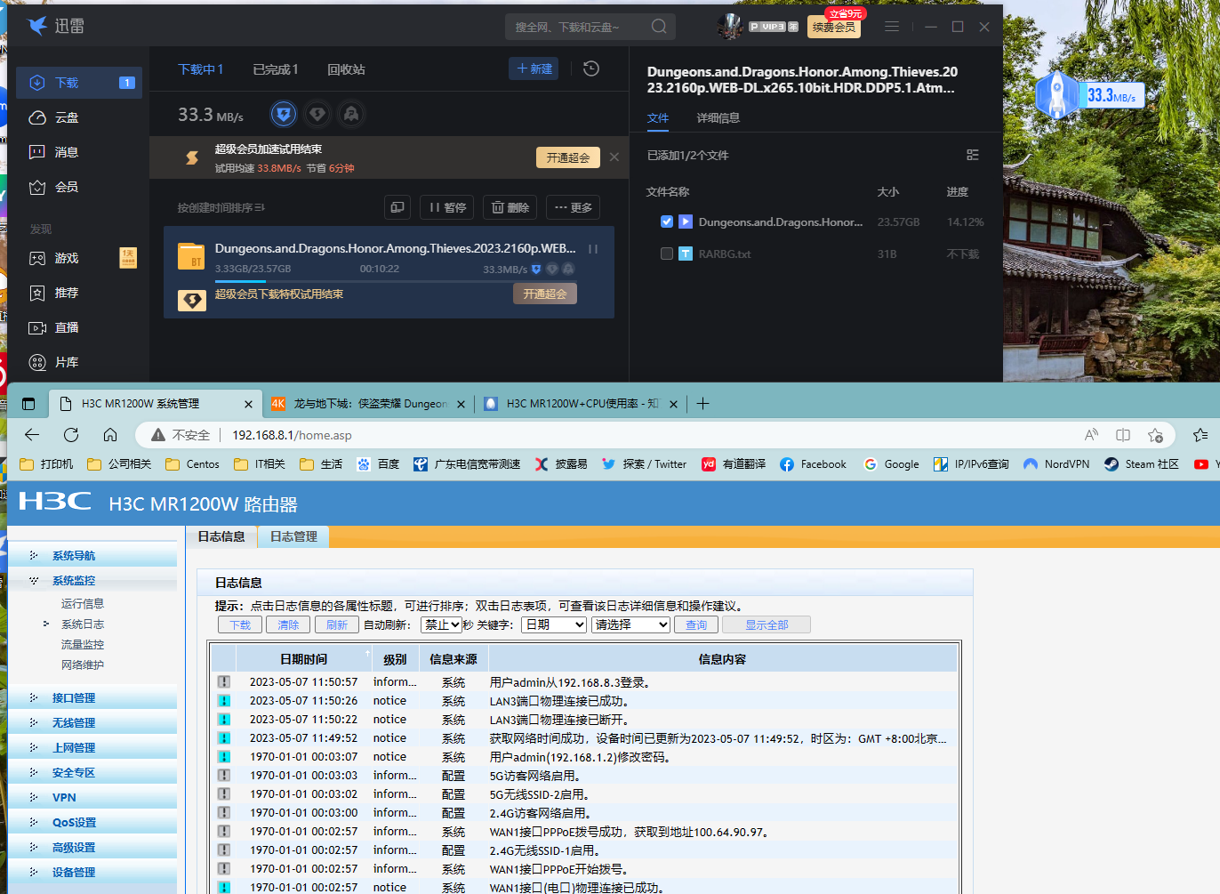The image size is (1220, 894).
Task: Click the rocket boost icon beside 33.3 MB/s
Action: [351, 114]
